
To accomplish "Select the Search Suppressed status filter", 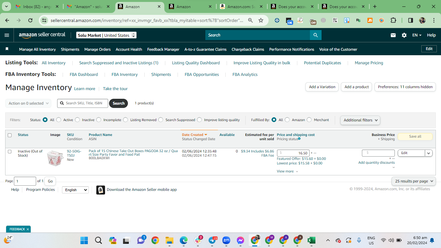I will (x=161, y=120).
